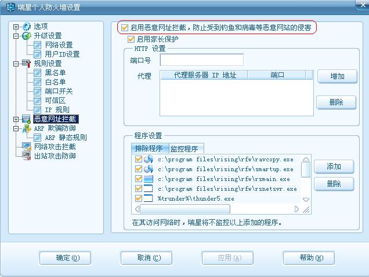Select 黑名单 in the tree
Screen dimensions: 369x277
tap(55, 73)
